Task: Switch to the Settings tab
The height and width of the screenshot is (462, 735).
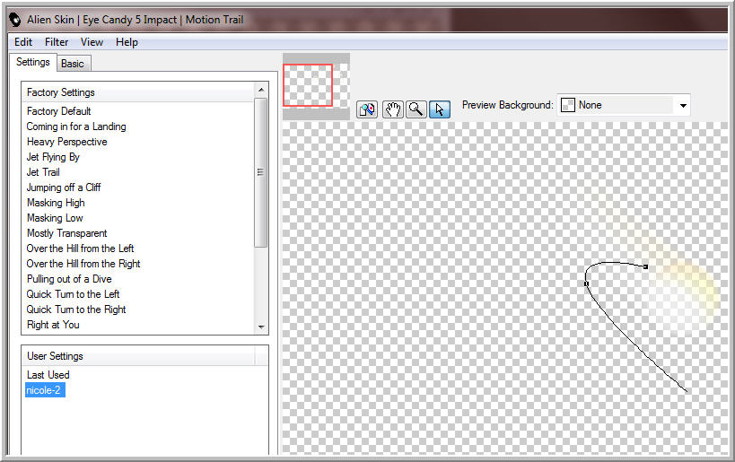Action: point(33,62)
